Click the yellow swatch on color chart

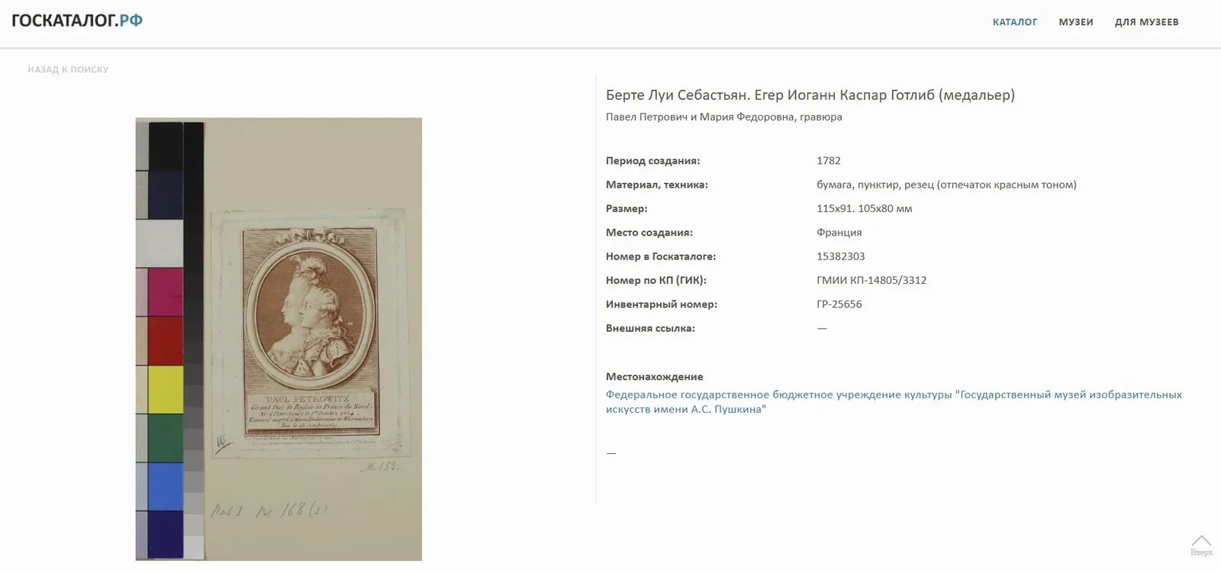165,389
